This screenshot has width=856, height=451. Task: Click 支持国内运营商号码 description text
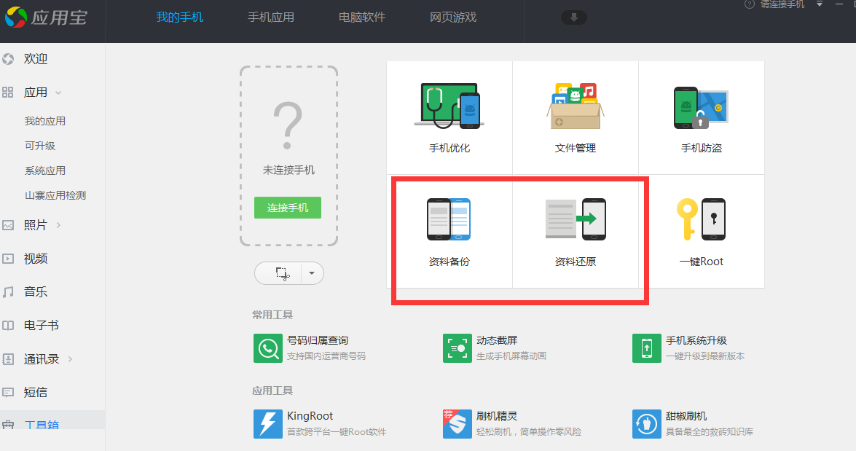click(x=326, y=356)
